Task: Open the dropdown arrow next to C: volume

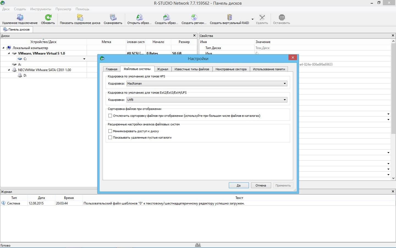Action: point(84,59)
